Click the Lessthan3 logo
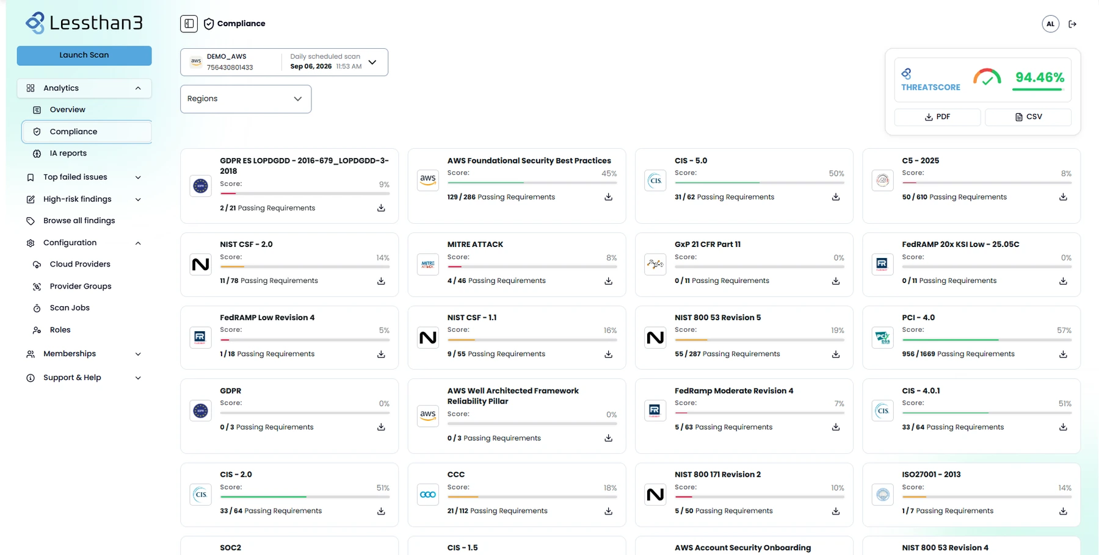The width and height of the screenshot is (1099, 555). tap(84, 23)
